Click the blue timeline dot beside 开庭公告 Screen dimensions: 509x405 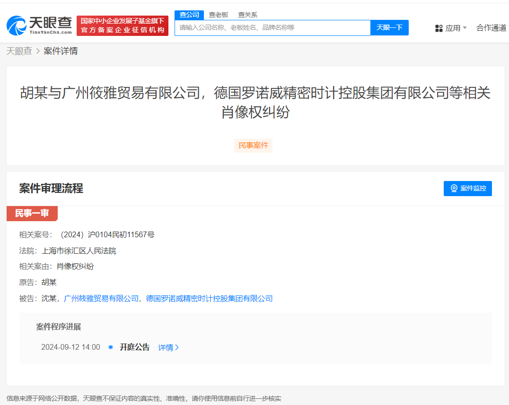click(110, 347)
